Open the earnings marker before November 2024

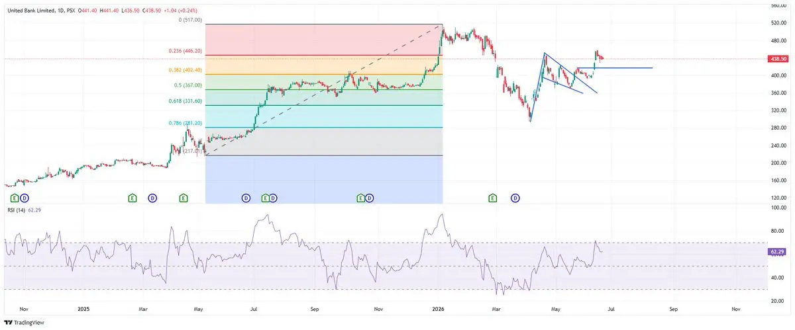pyautogui.click(x=13, y=198)
